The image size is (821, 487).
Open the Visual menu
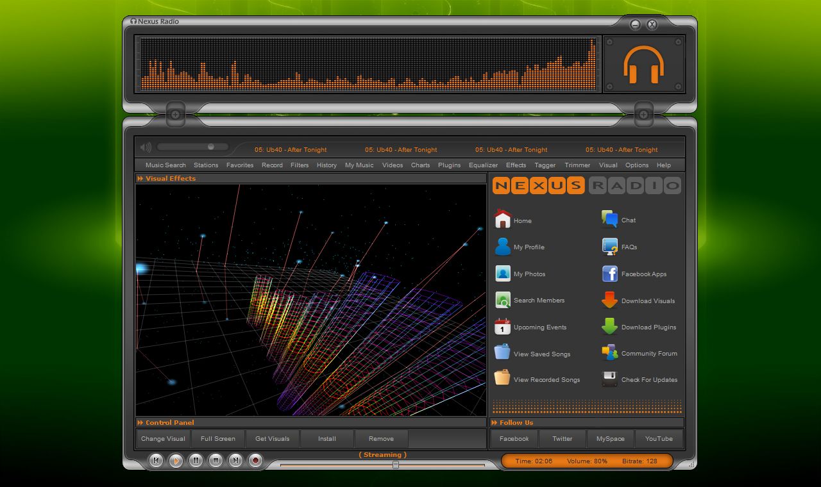(x=608, y=165)
